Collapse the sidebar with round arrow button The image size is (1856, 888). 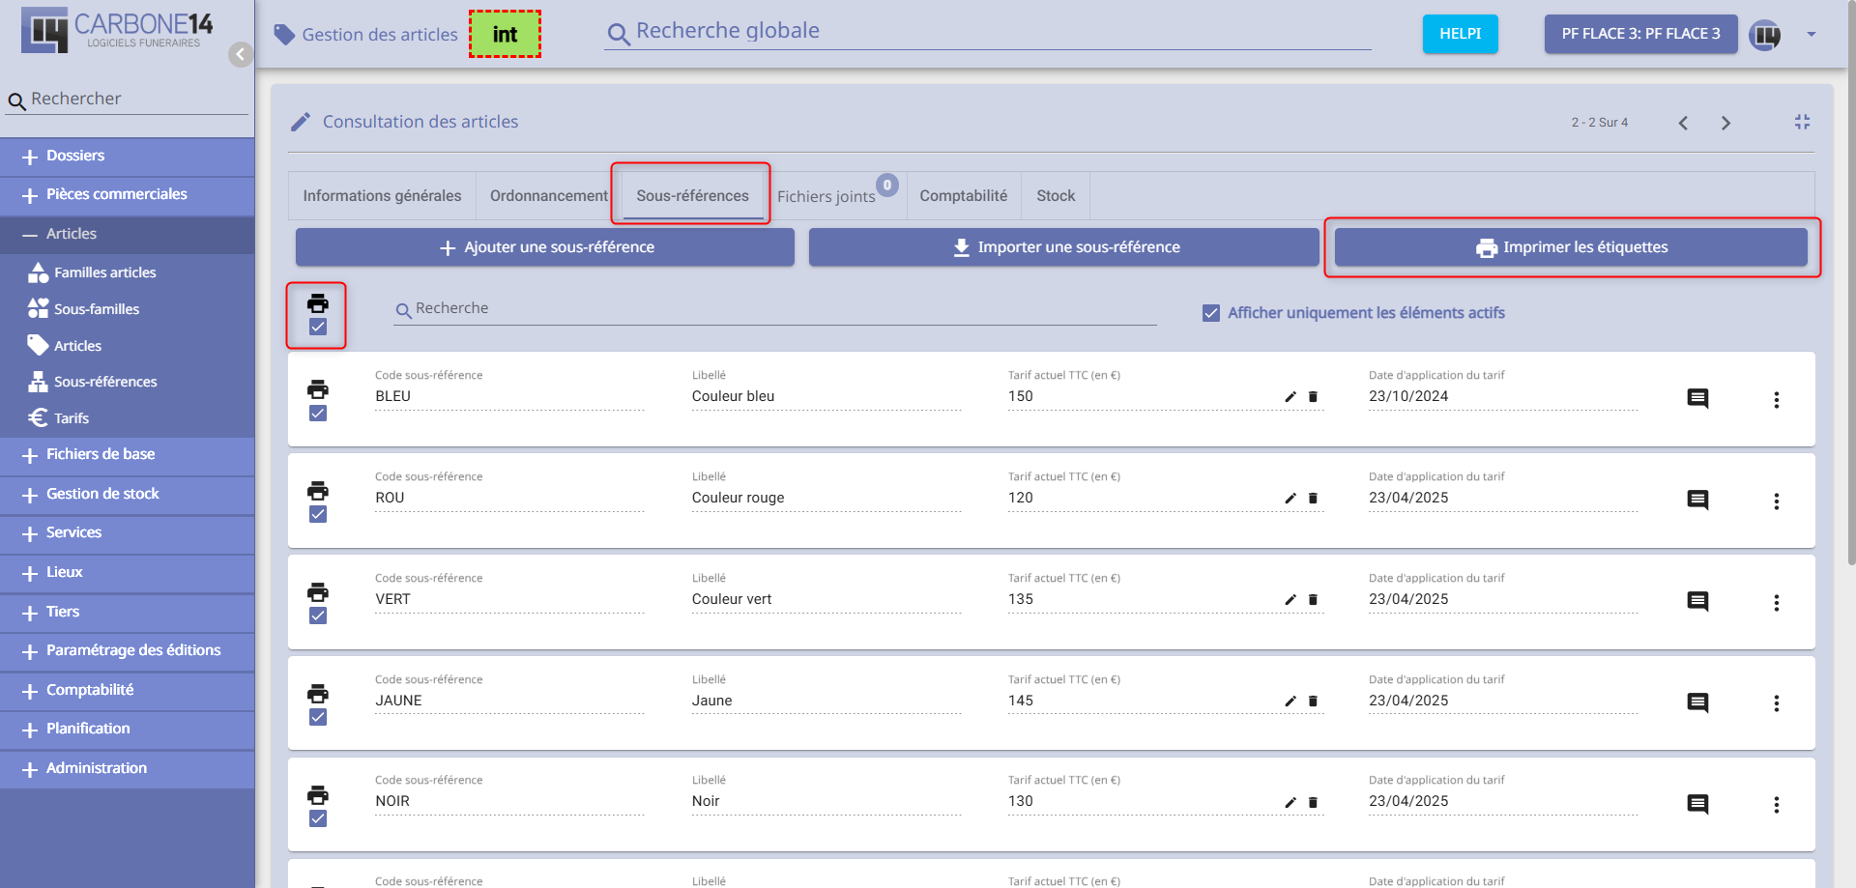coord(241,54)
